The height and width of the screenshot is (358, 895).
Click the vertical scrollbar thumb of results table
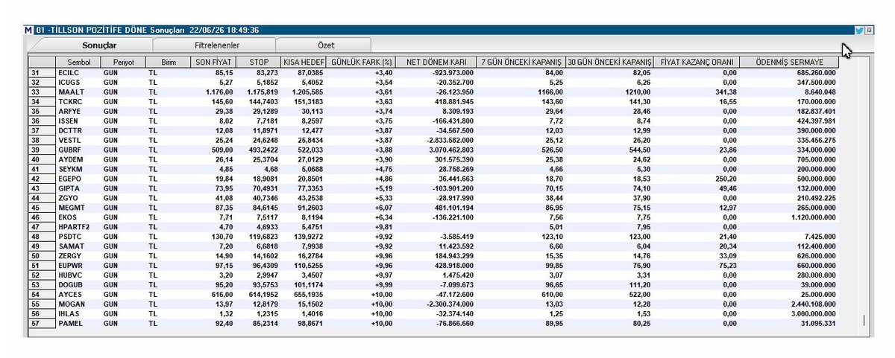[865, 320]
